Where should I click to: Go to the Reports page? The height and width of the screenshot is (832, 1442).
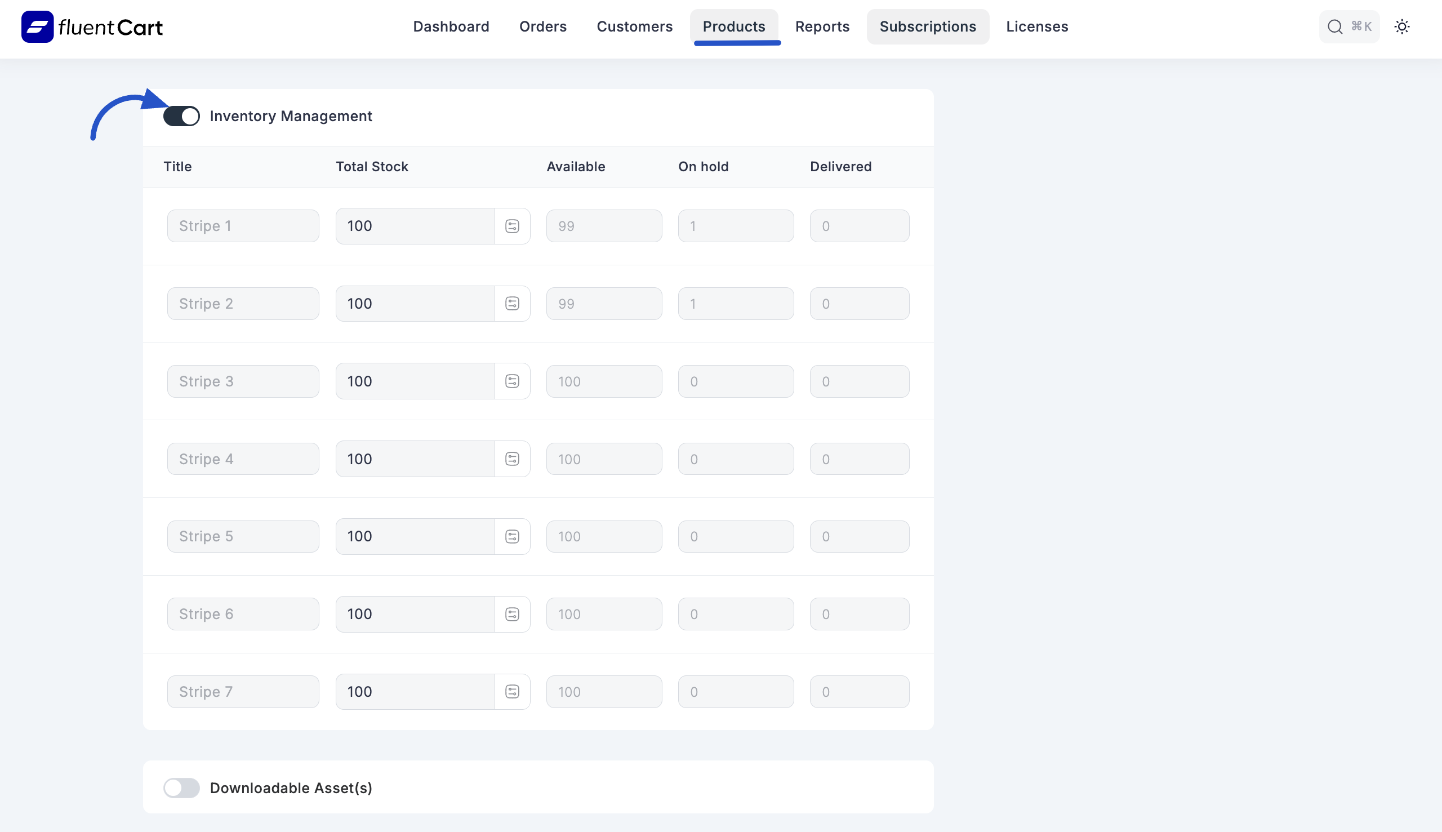tap(822, 26)
